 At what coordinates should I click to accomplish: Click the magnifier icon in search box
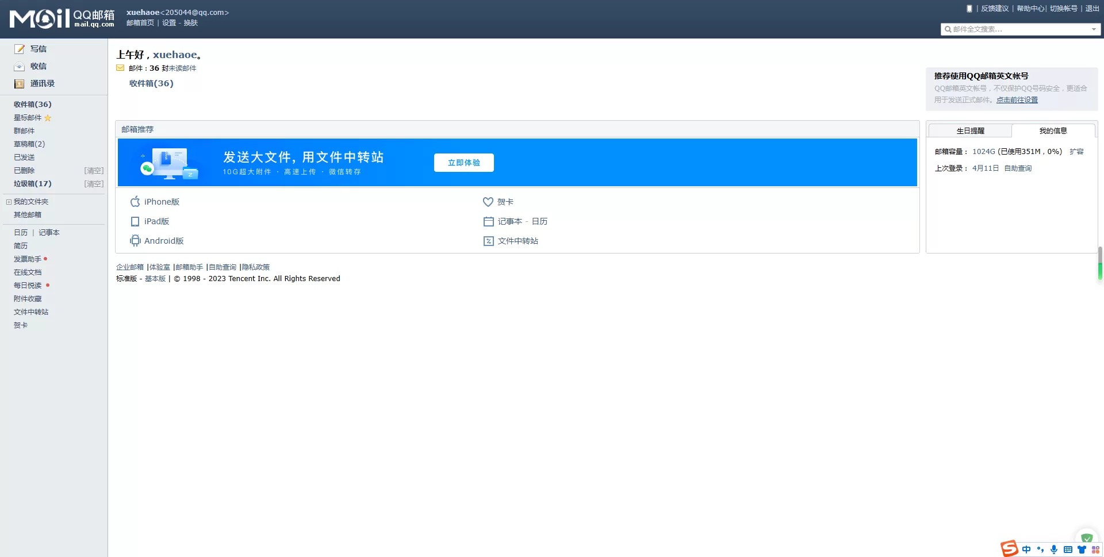(948, 29)
